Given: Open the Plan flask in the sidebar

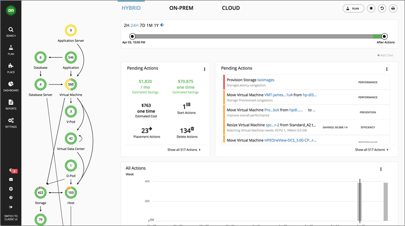Looking at the screenshot, I should tap(11, 50).
